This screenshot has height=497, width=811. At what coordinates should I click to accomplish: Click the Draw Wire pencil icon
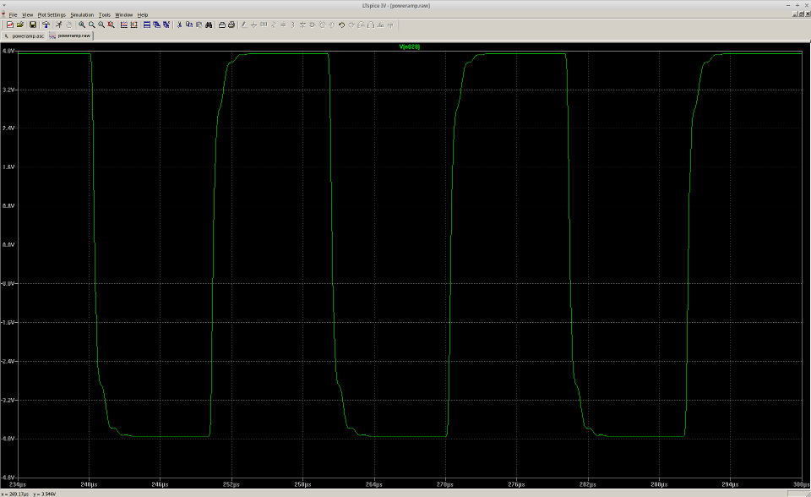coord(244,25)
